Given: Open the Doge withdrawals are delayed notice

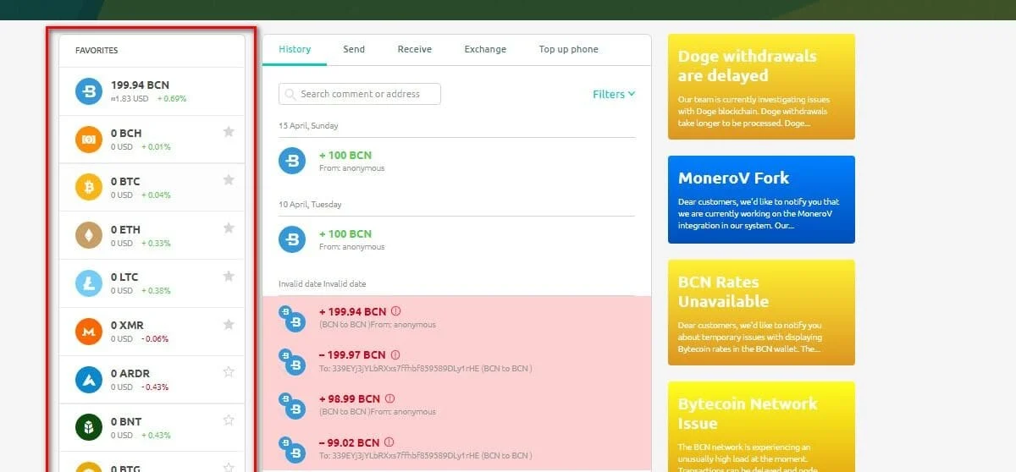Looking at the screenshot, I should 761,86.
